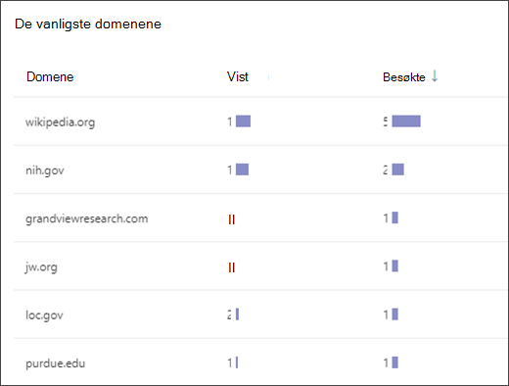Click grandviewresearch.com Vist bar marks
The height and width of the screenshot is (386, 509).
click(x=231, y=219)
